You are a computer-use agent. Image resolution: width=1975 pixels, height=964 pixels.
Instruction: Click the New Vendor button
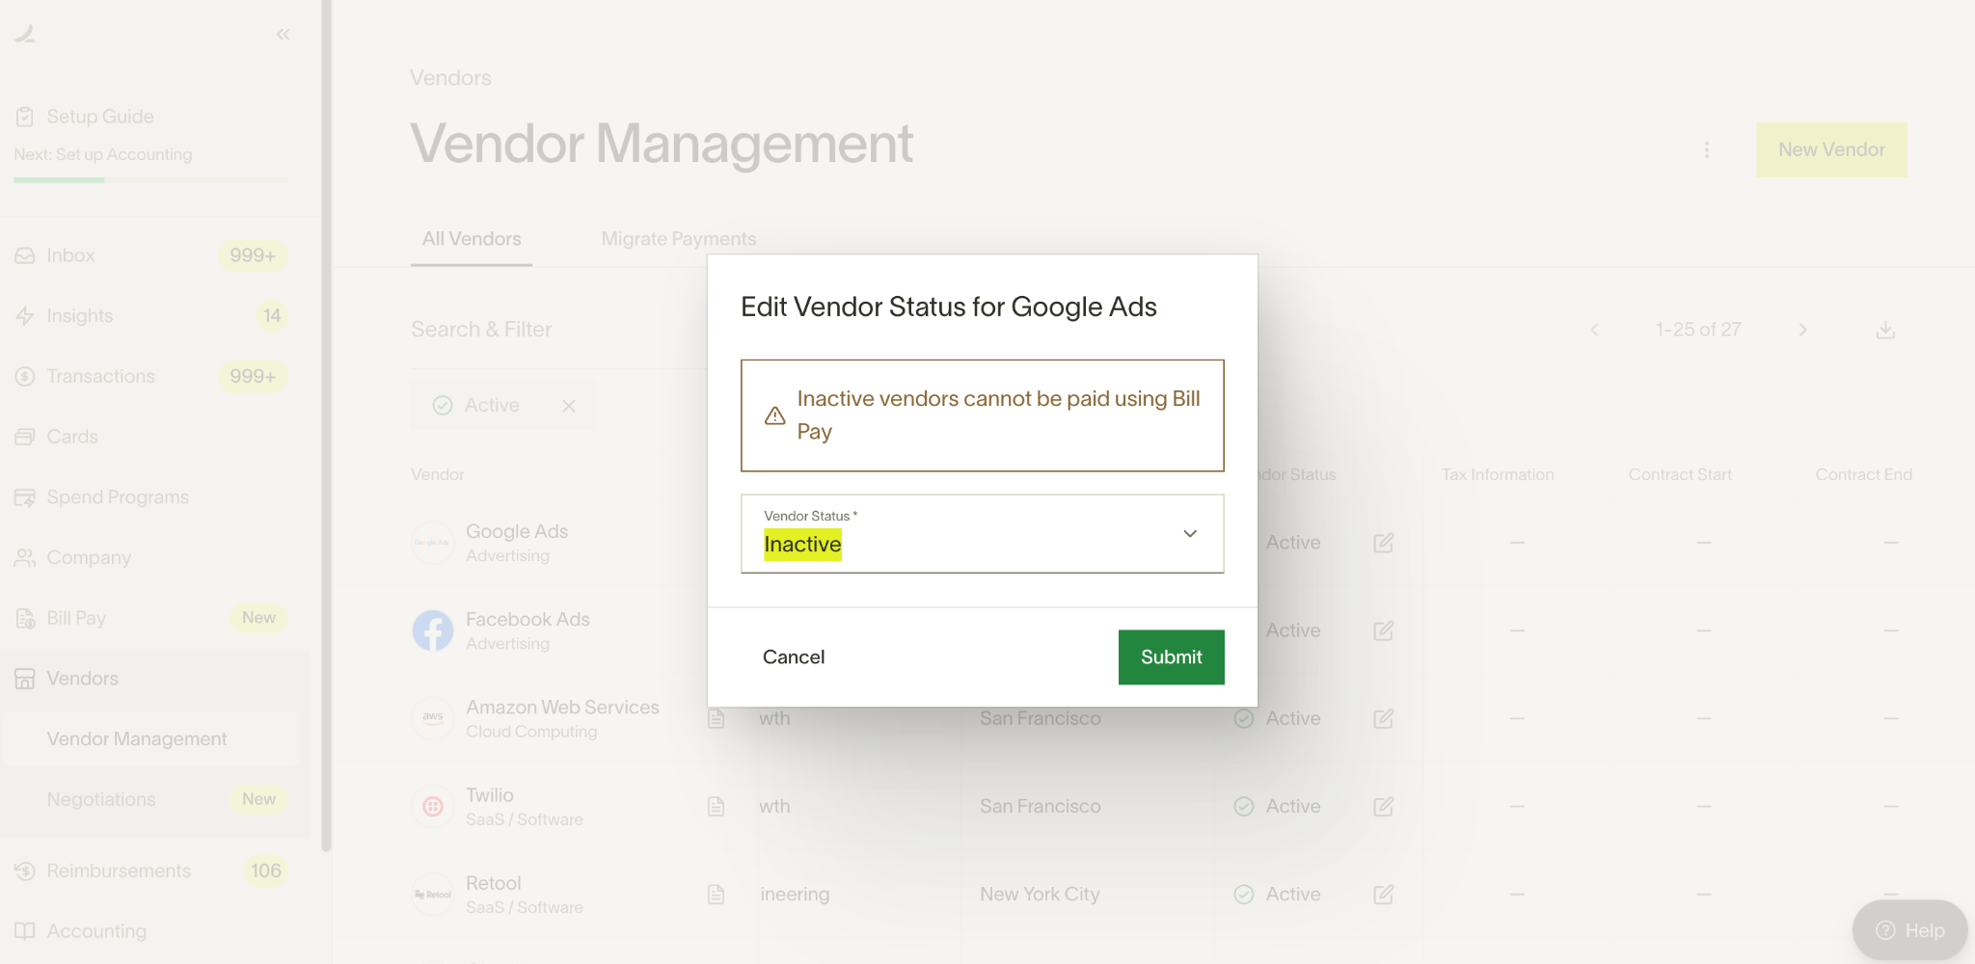pyautogui.click(x=1831, y=149)
